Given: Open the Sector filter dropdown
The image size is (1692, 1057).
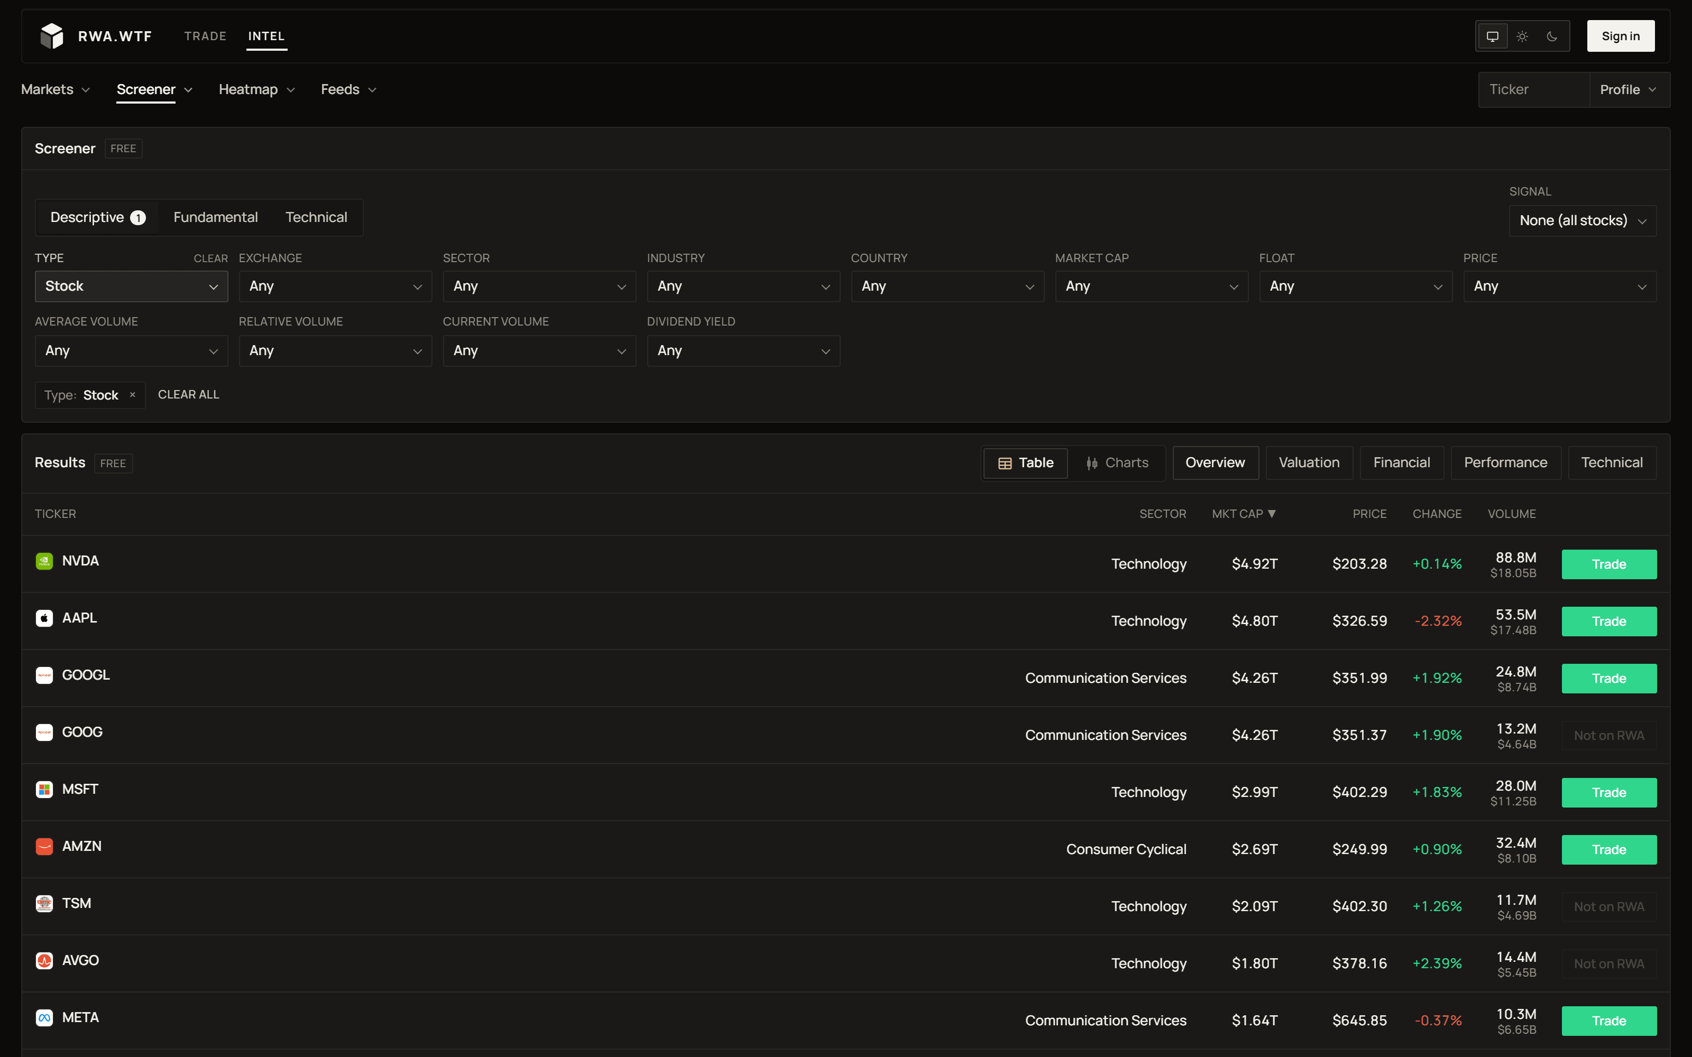Looking at the screenshot, I should [x=539, y=286].
